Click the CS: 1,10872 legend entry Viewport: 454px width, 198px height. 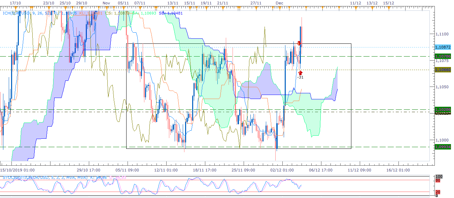[117, 13]
